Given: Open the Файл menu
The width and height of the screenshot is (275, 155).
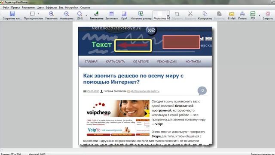Looking at the screenshot, I should [x=6, y=8].
